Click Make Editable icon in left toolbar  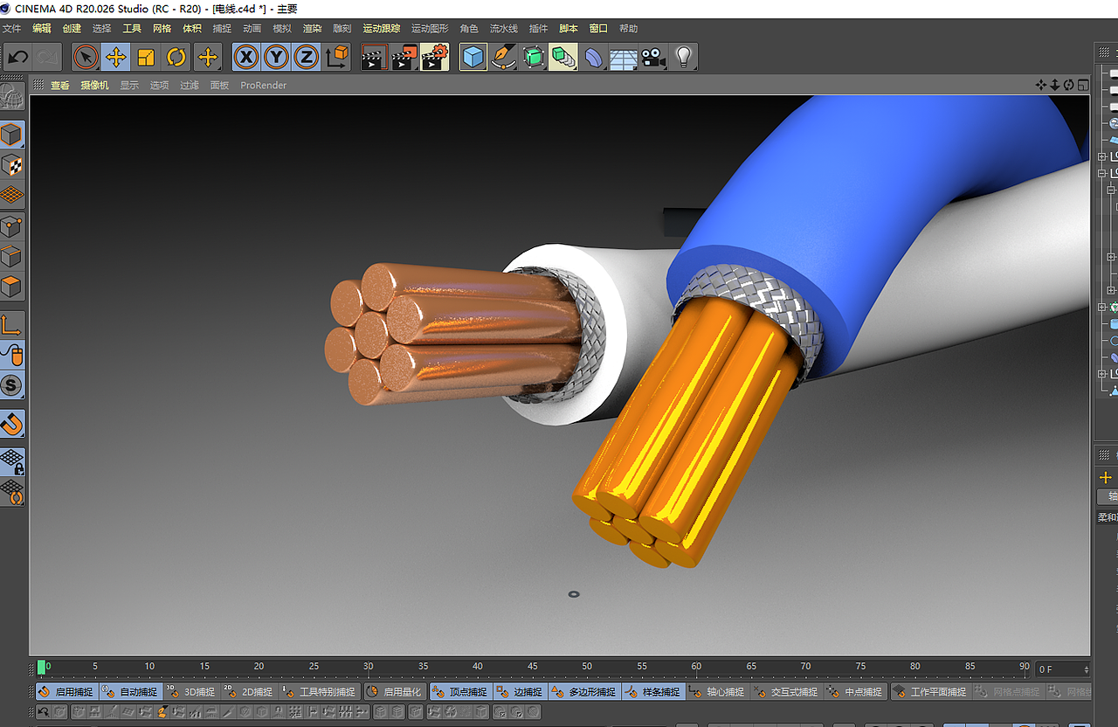(12, 95)
